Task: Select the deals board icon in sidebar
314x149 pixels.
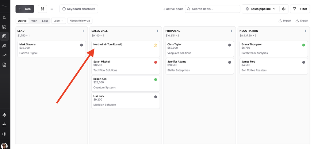Action: tap(4, 36)
